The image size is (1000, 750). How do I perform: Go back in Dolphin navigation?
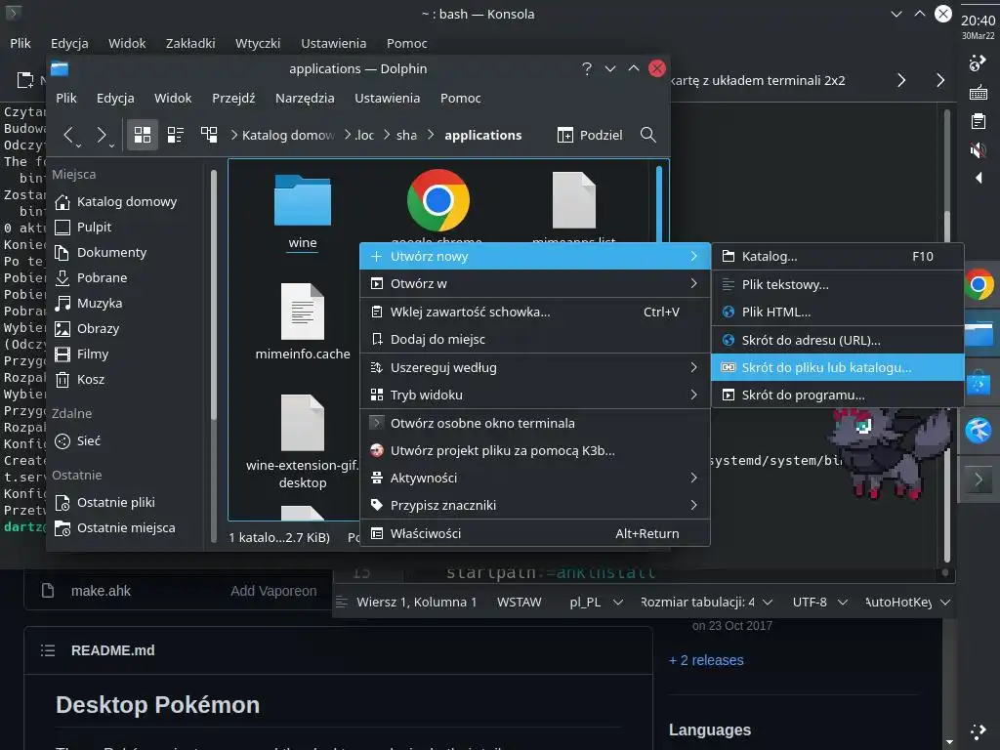tap(69, 135)
